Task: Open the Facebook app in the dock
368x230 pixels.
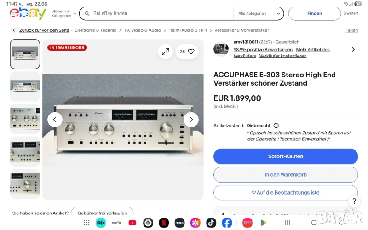Action: coord(227,223)
